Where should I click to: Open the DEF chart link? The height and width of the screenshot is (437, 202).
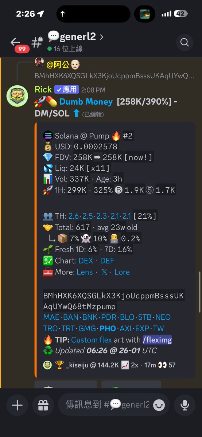(x=107, y=261)
